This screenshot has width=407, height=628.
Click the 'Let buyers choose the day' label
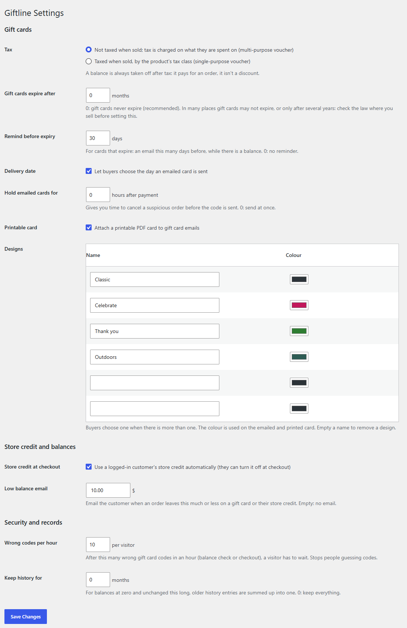[151, 171]
